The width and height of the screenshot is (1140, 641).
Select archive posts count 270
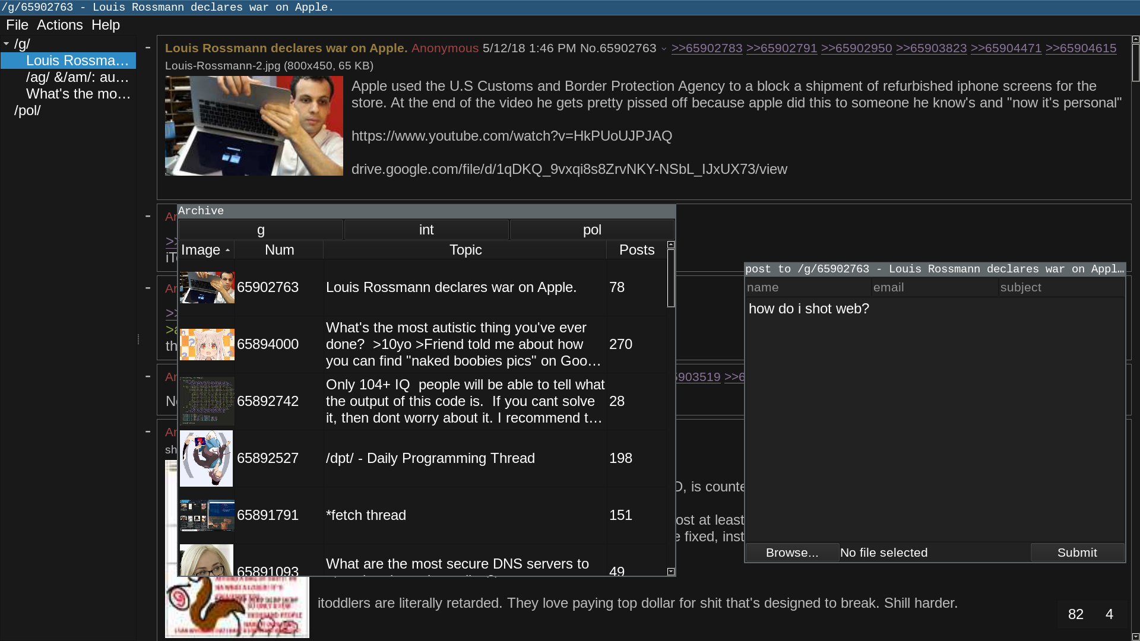tap(620, 344)
